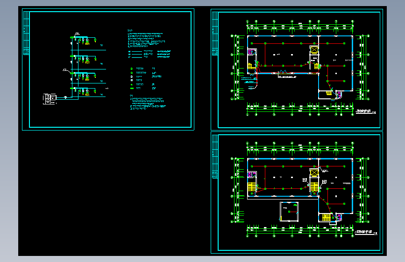
Task: Select the title strip at left of lower plan sheet
Action: pyautogui.click(x=215, y=157)
